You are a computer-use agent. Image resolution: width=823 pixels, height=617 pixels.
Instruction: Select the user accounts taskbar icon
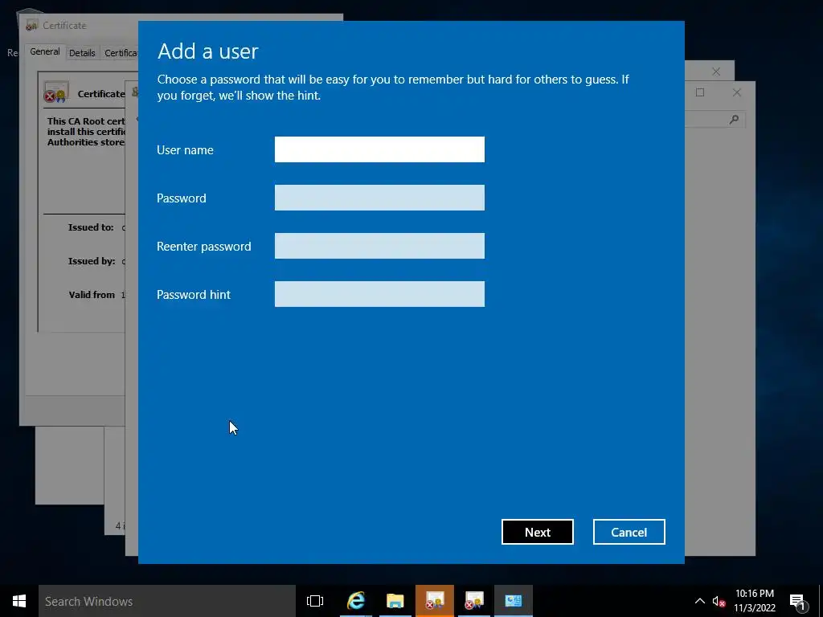pyautogui.click(x=514, y=601)
